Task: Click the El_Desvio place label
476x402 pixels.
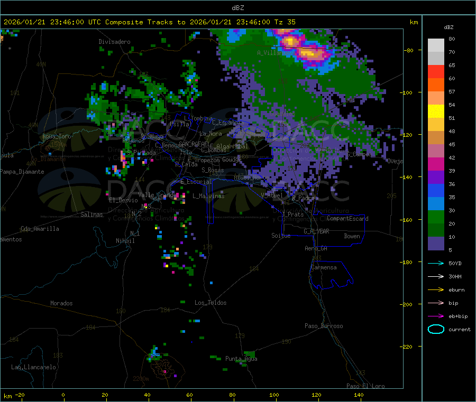Action: (123, 200)
